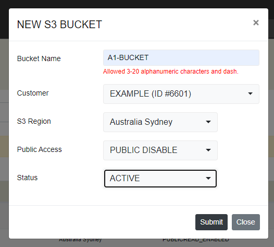Click the dark backdrop above the dialog
274x247 pixels.
tap(137, 4)
